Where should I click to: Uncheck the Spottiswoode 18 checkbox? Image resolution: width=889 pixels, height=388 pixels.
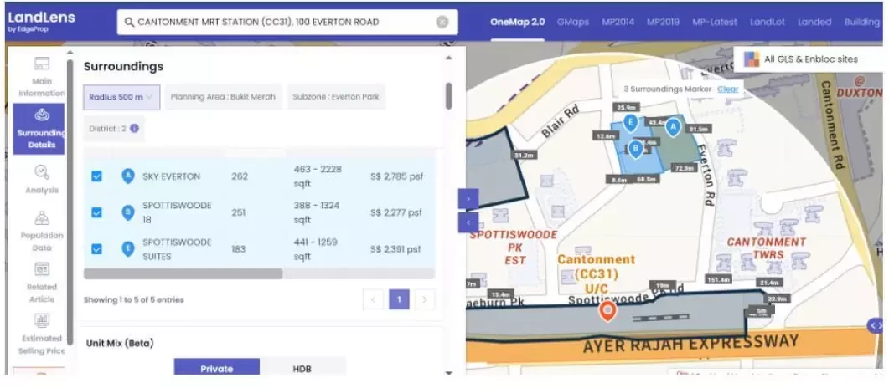click(x=97, y=212)
